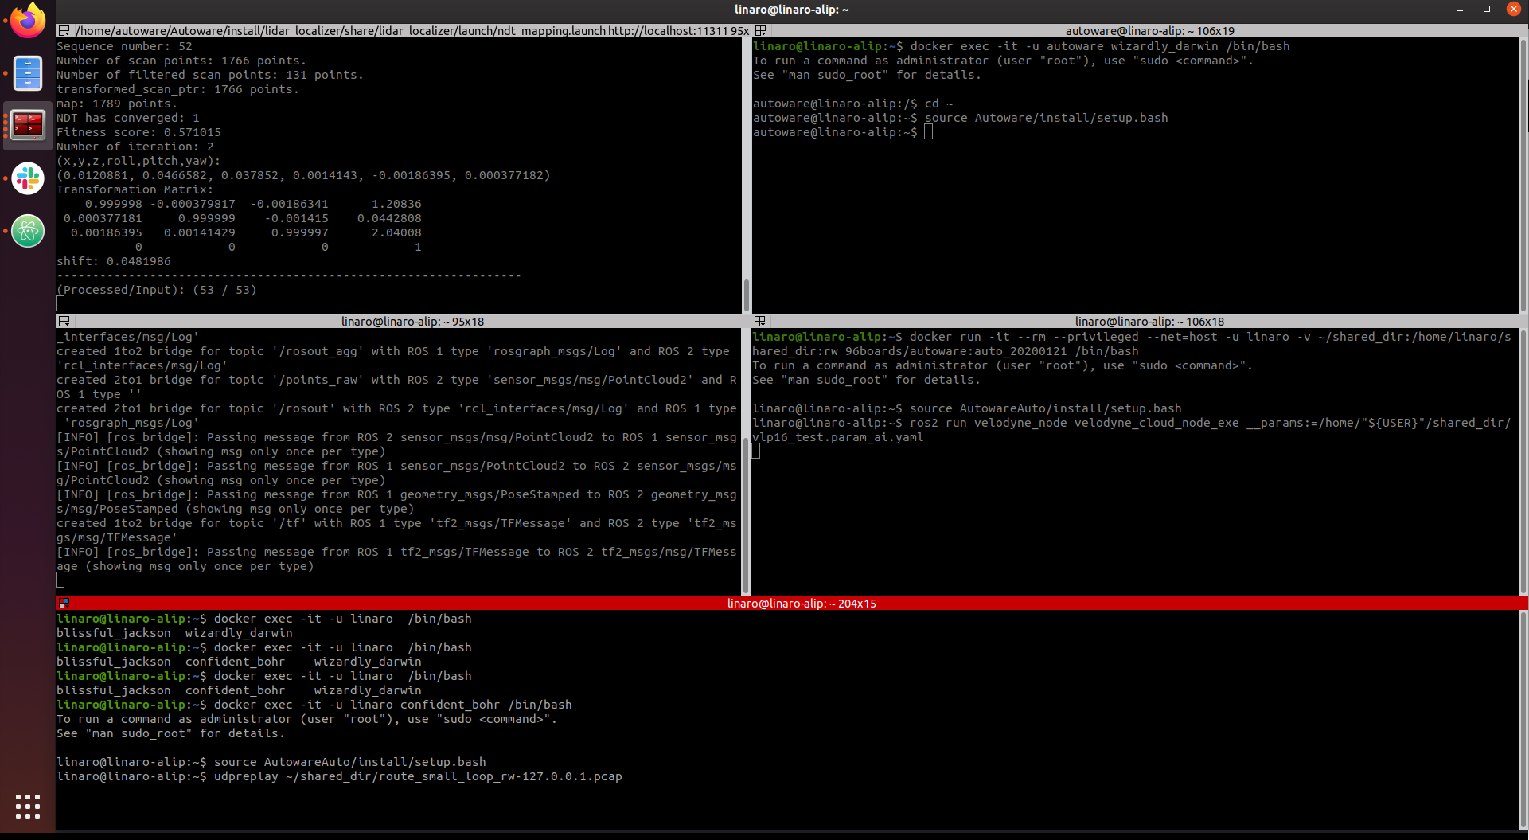The width and height of the screenshot is (1529, 840).
Task: Show Applications grid at dock bottom
Action: [28, 806]
